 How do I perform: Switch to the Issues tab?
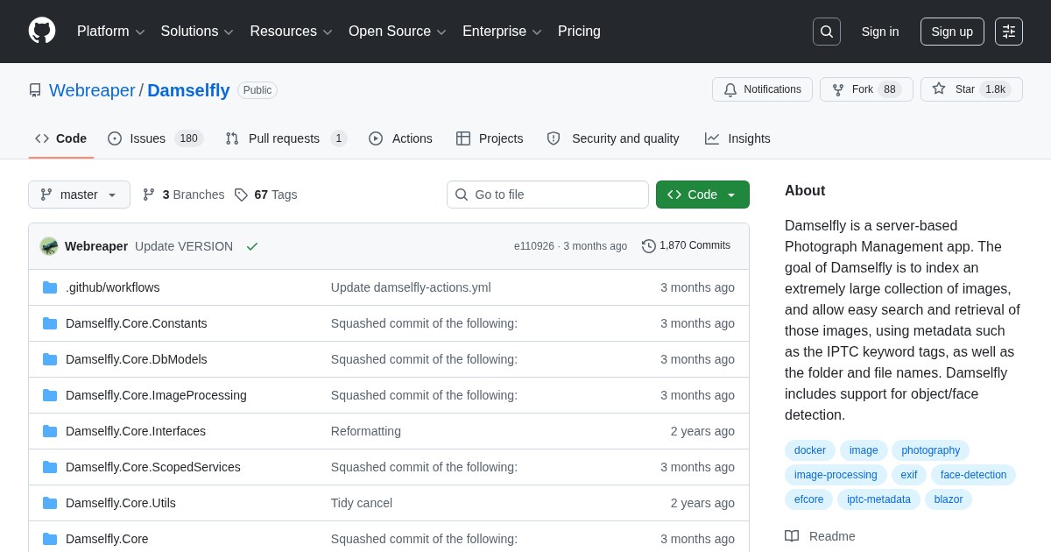pyautogui.click(x=155, y=138)
